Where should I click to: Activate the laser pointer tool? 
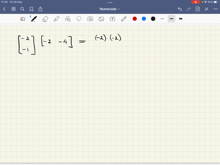(x=124, y=19)
